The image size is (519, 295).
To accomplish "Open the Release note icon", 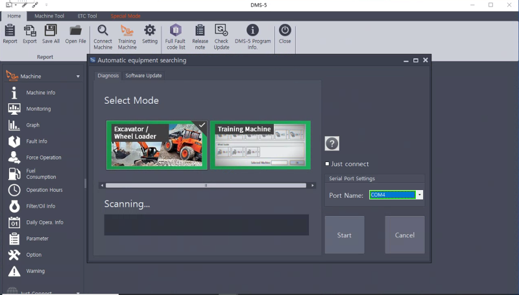I will pos(200,36).
